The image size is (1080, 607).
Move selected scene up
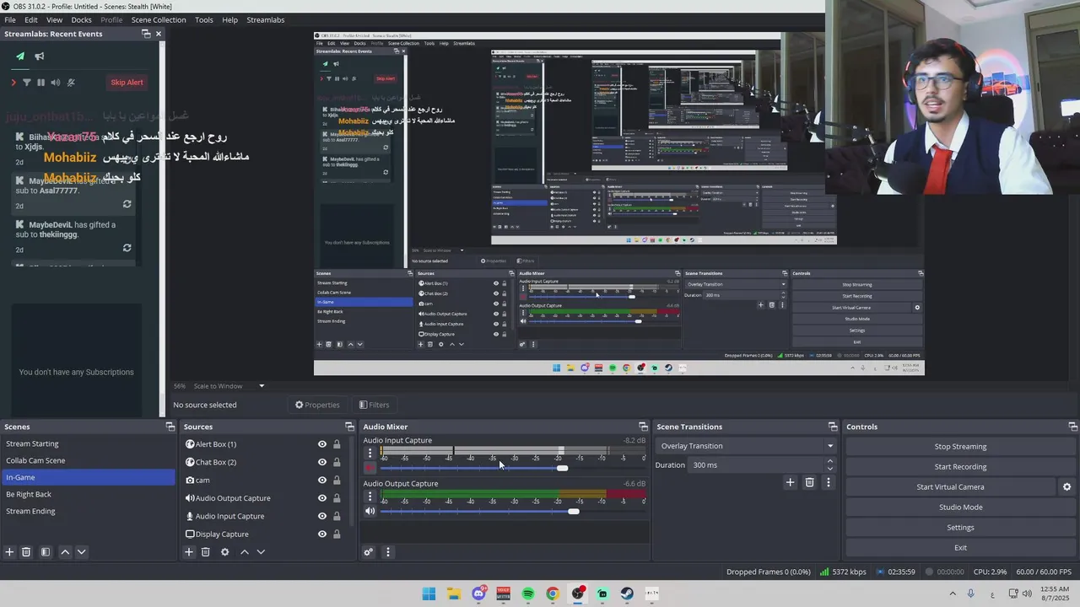click(65, 552)
